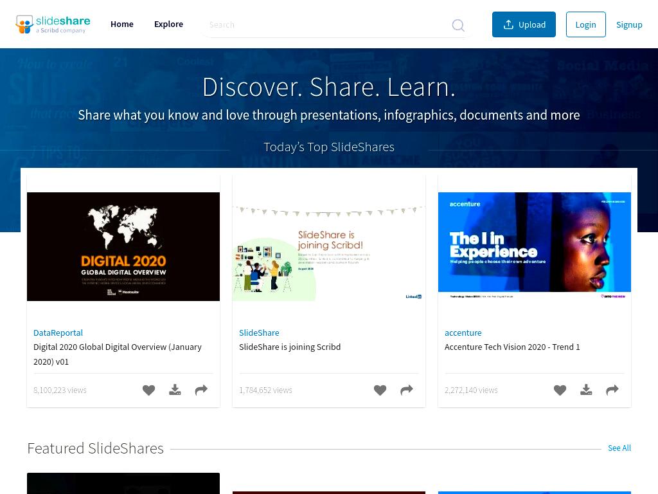Share the Digital 2020 Global Digital Overview deck

[201, 390]
